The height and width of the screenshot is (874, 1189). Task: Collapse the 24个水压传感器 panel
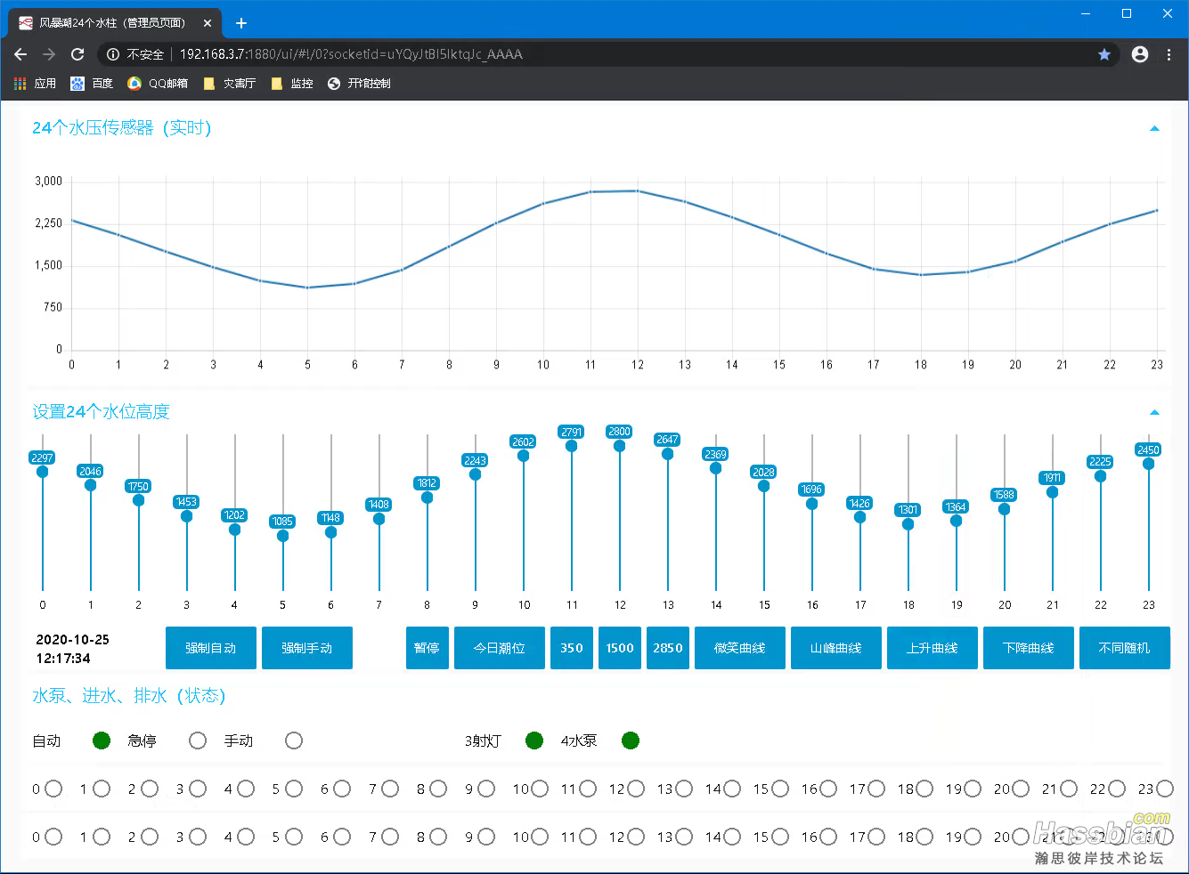(x=1154, y=129)
